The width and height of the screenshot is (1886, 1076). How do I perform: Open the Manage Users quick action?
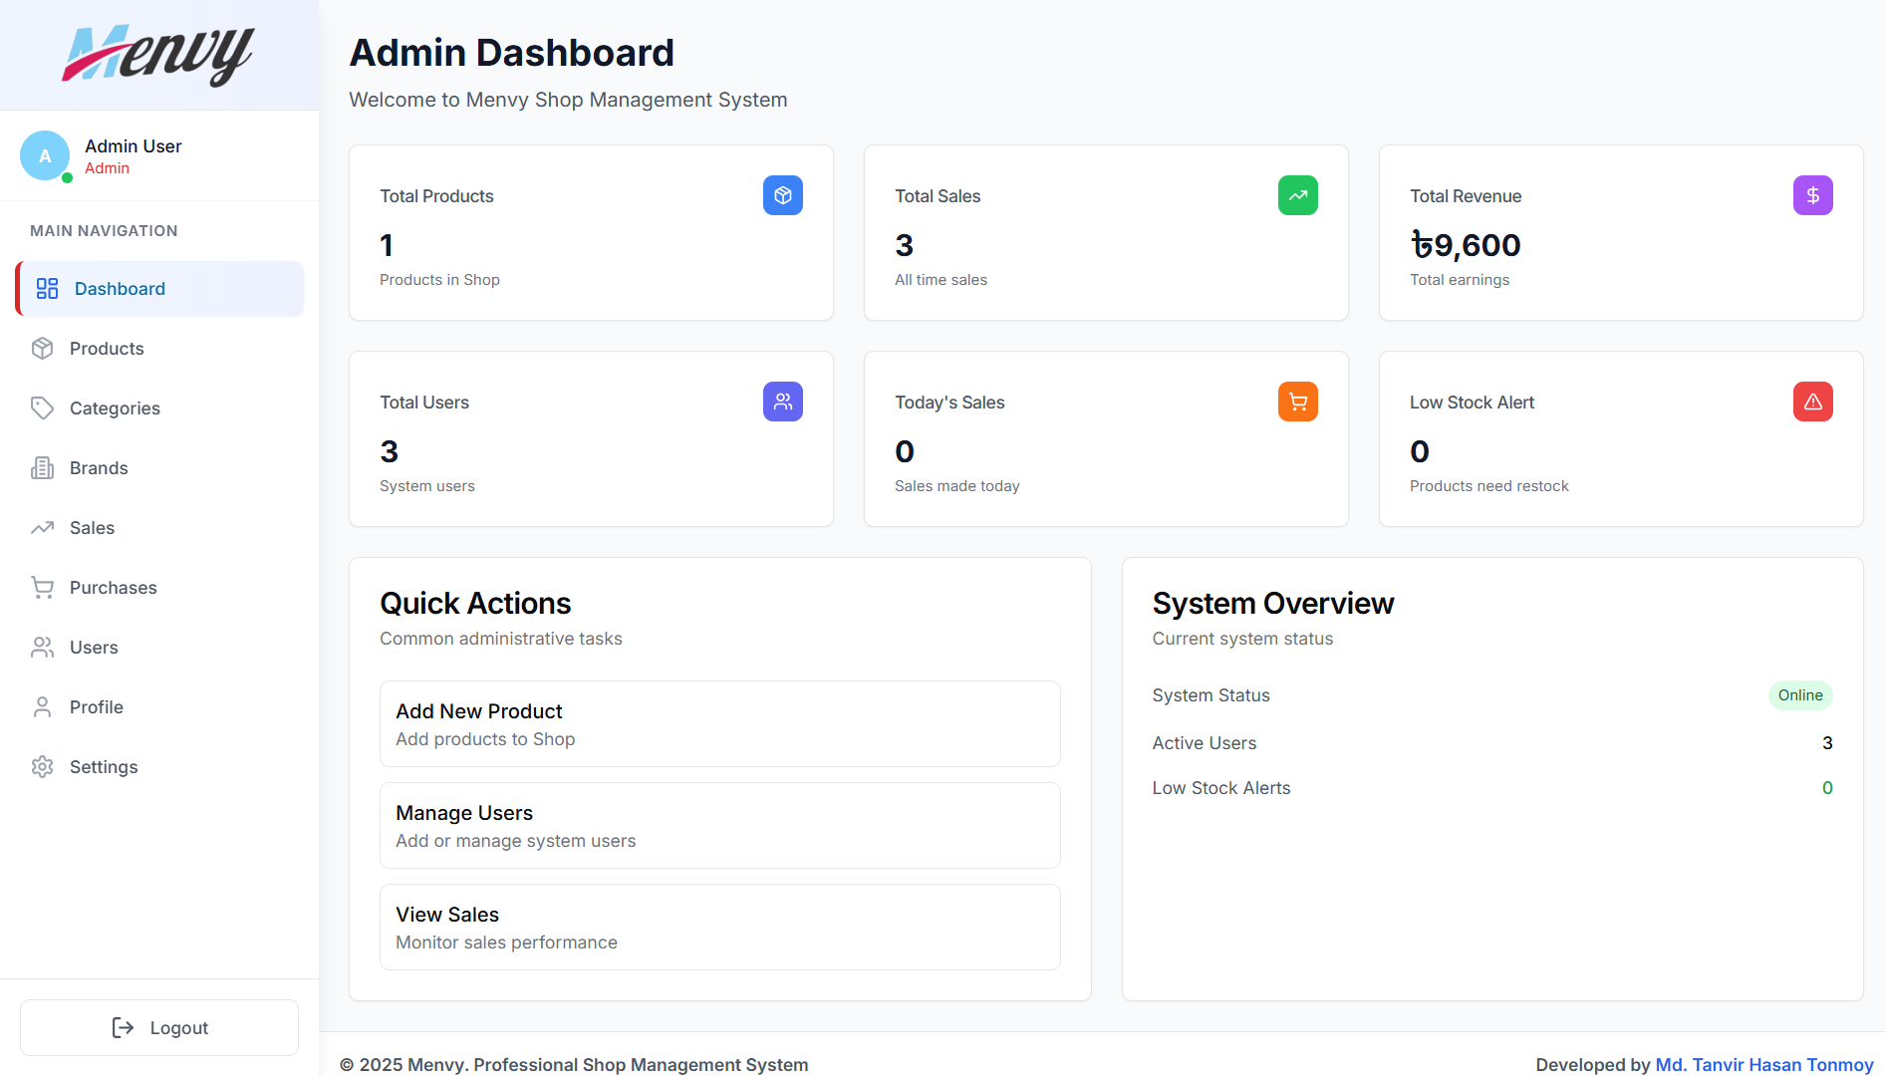pyautogui.click(x=719, y=826)
